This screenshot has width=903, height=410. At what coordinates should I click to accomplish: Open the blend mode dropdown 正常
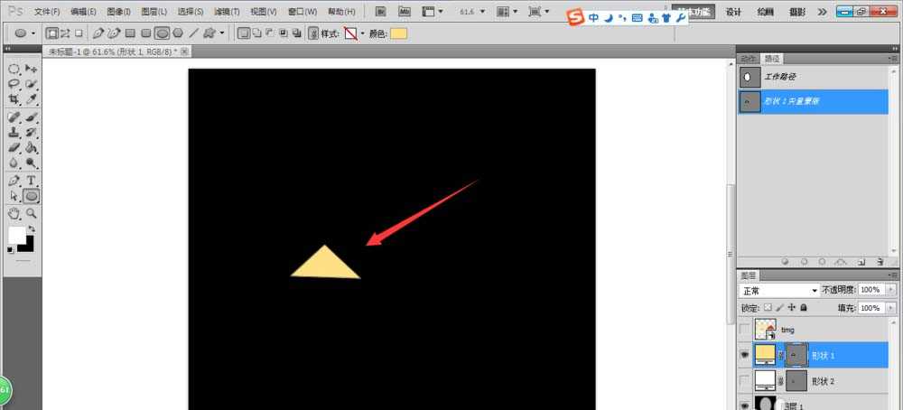778,291
